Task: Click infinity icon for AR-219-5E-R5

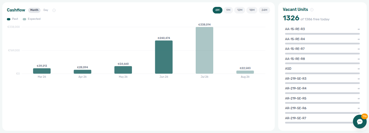Action: pyautogui.click(x=358, y=98)
